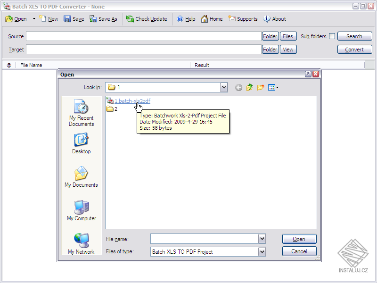Create a new project with the New icon
The width and height of the screenshot is (377, 283).
49,19
